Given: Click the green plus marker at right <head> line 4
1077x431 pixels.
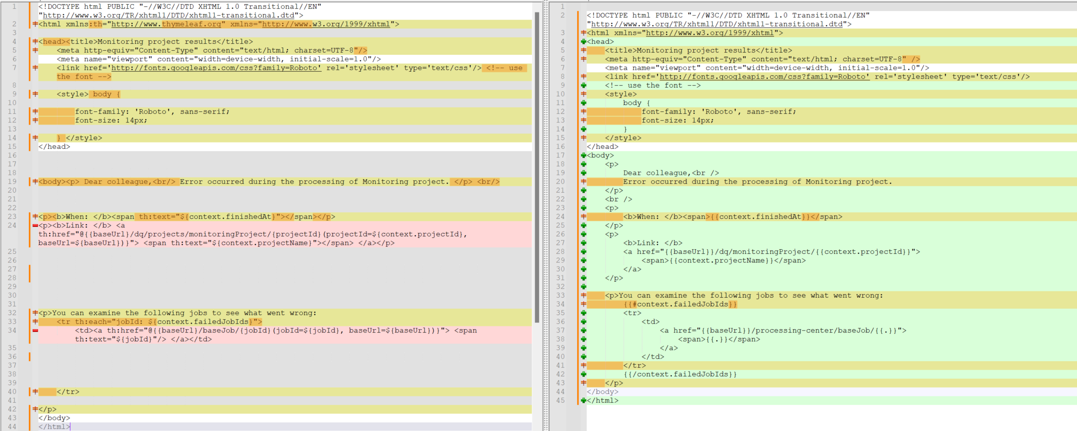Looking at the screenshot, I should click(x=584, y=42).
